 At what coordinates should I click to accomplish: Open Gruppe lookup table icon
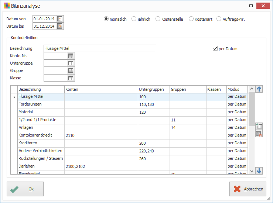[71, 70]
